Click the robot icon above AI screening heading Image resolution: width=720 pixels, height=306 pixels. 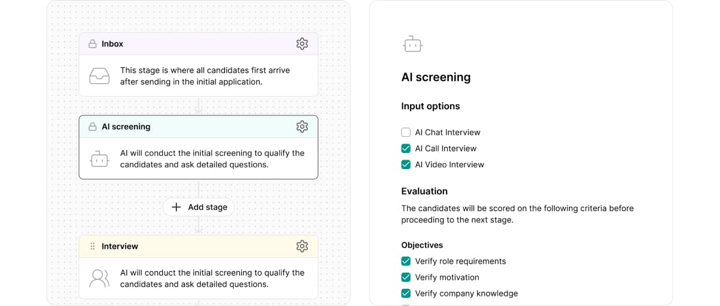click(412, 44)
